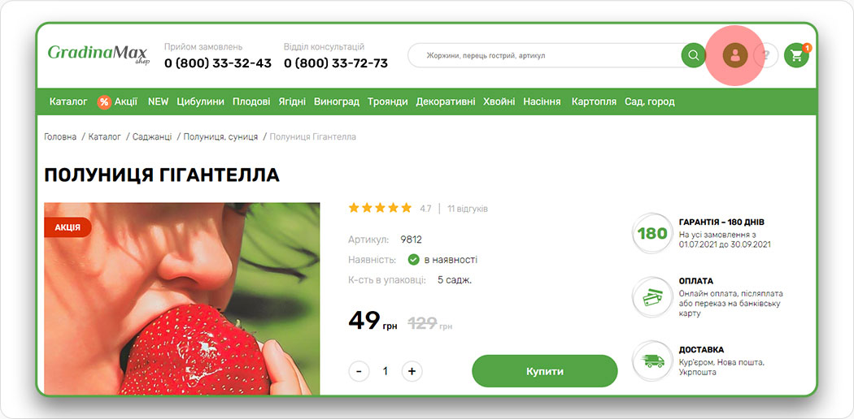Click the help question mark icon
The width and height of the screenshot is (854, 419).
coord(766,55)
